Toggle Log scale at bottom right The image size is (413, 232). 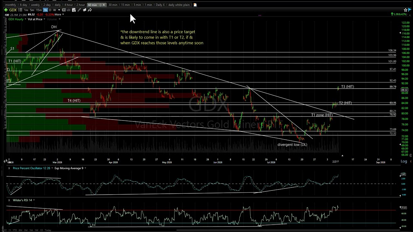(x=404, y=161)
